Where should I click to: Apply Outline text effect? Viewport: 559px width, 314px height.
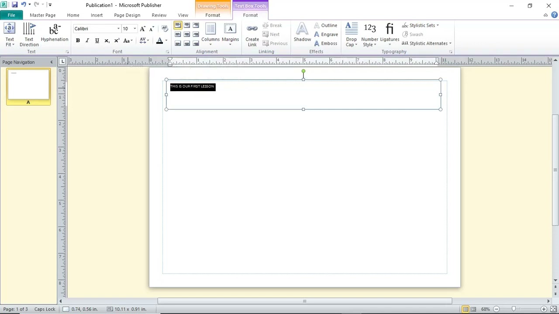[326, 25]
